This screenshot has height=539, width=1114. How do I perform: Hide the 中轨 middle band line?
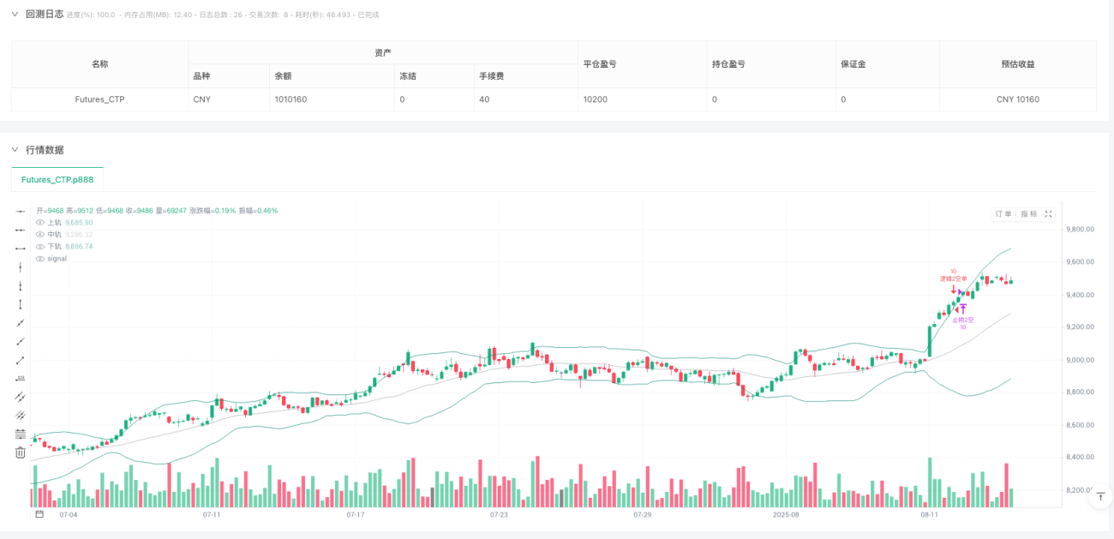click(x=39, y=234)
